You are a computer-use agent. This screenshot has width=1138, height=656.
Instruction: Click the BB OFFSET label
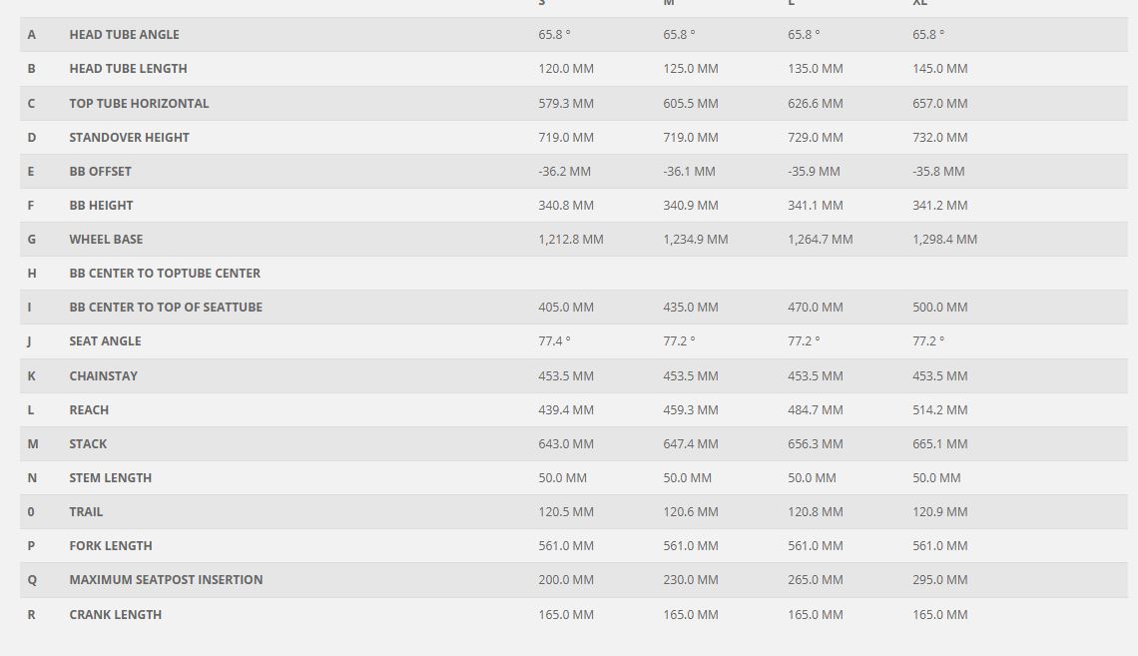tap(100, 172)
